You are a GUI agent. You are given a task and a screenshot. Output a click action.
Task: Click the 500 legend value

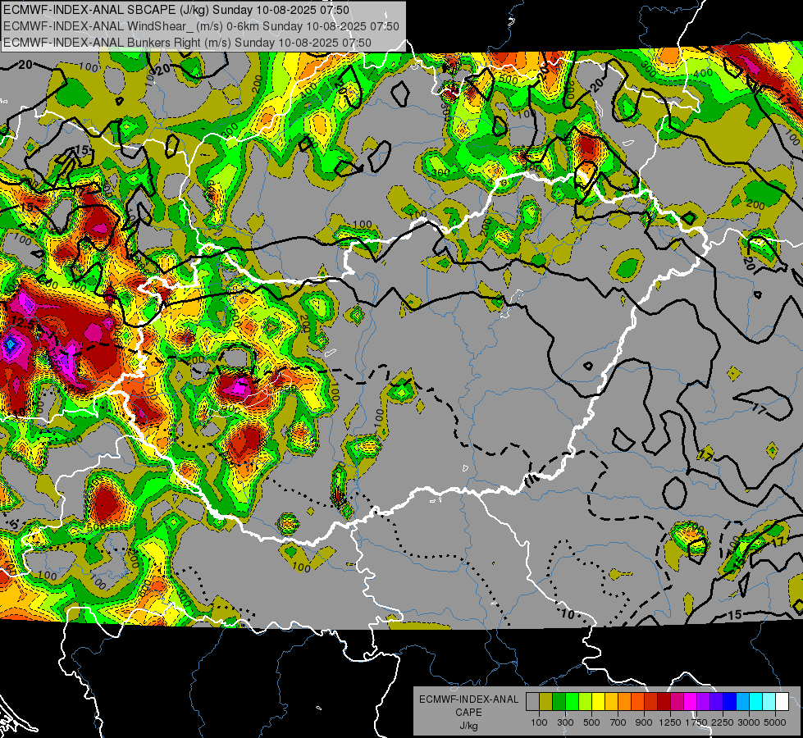click(x=591, y=722)
